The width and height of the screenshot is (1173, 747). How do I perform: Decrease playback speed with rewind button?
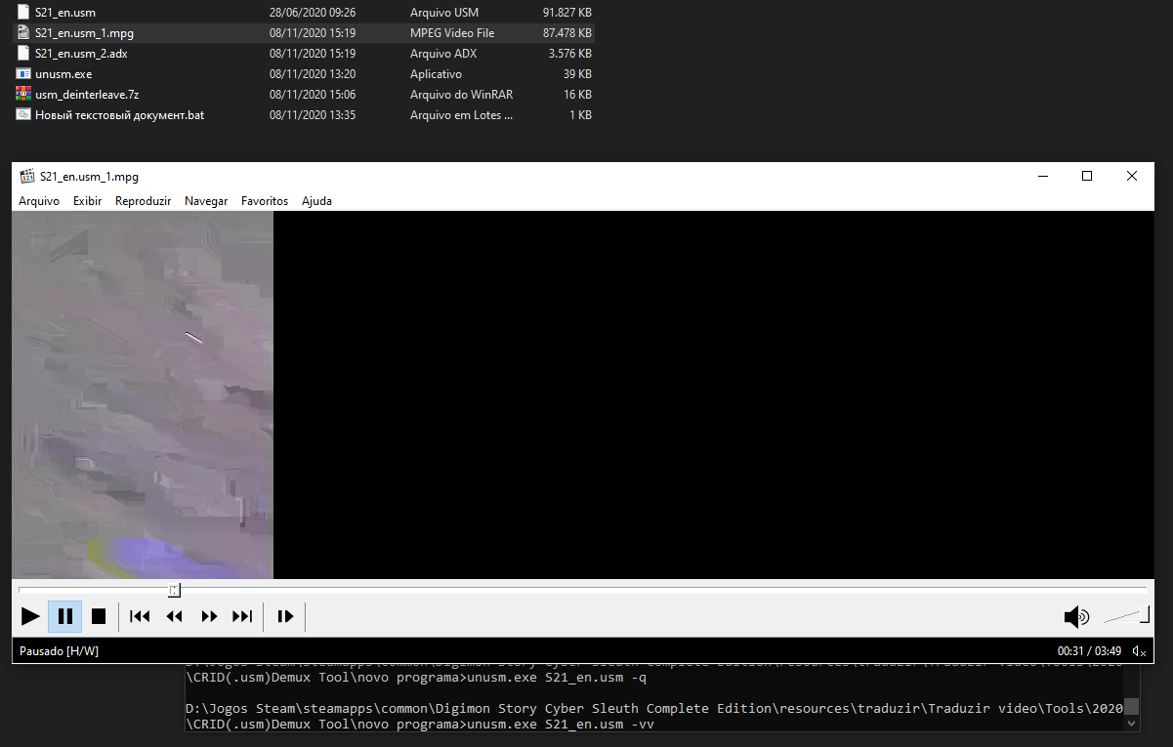(175, 616)
